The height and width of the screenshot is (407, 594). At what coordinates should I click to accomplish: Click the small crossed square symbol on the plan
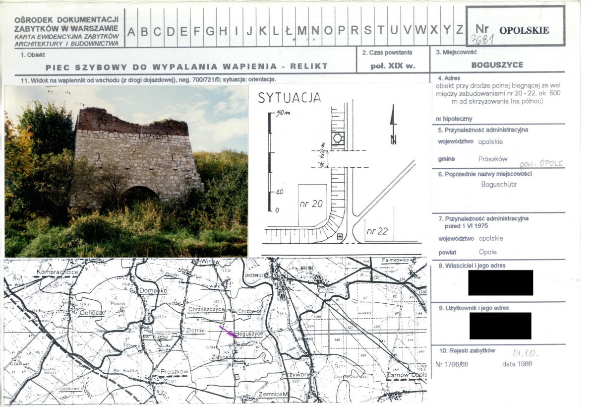click(340, 236)
